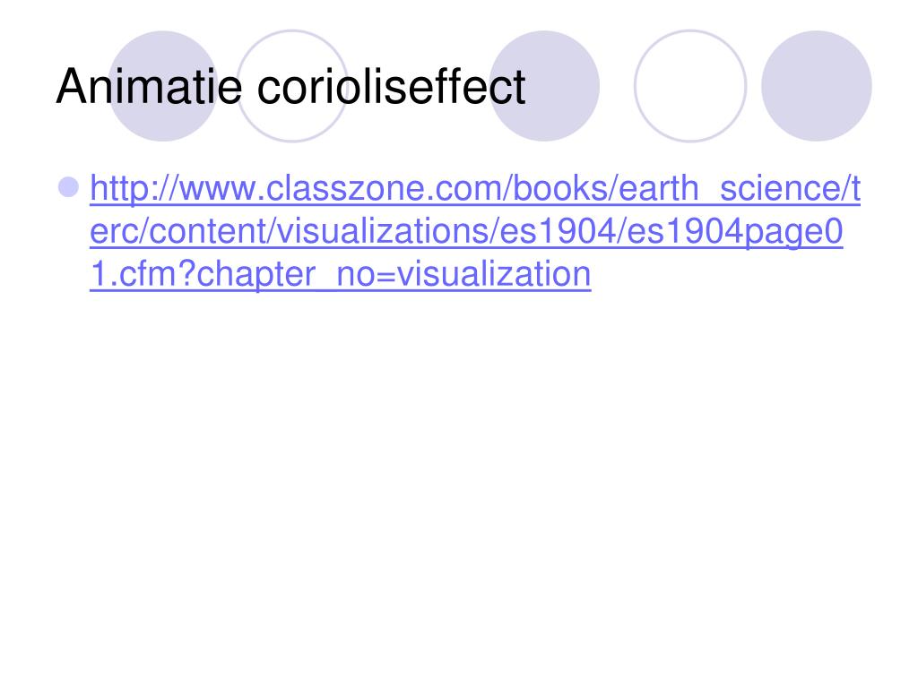
Task: Click the slide title 'Animatie corioliseffect'
Action: coord(291,87)
